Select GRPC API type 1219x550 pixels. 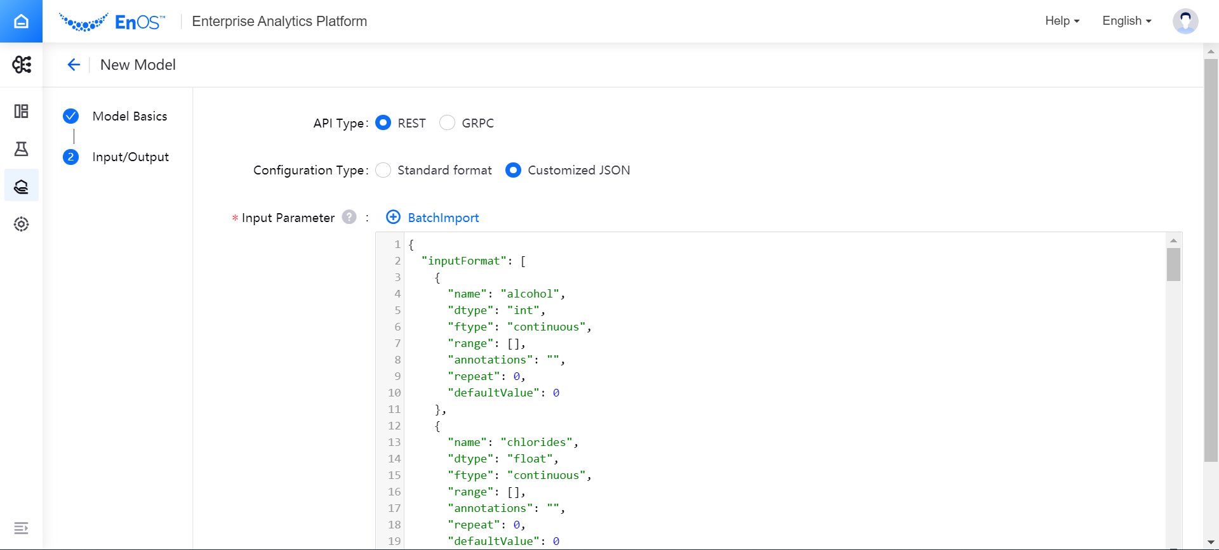(448, 122)
